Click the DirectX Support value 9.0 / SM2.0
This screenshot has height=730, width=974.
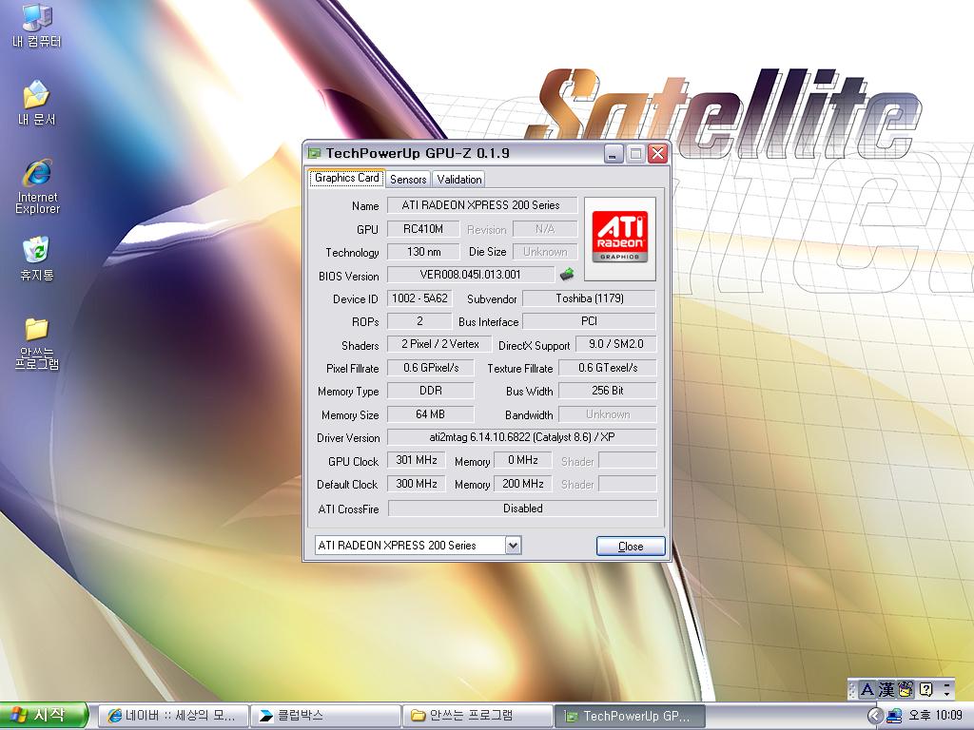click(615, 344)
